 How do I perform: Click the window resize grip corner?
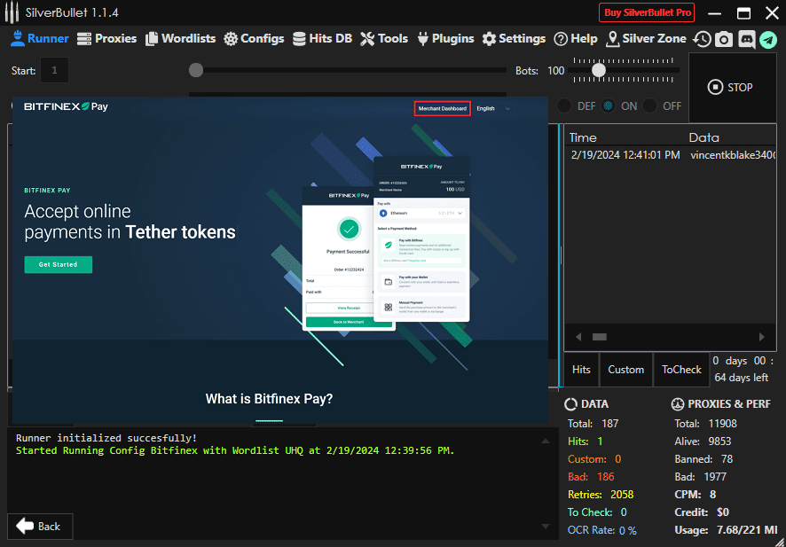click(780, 541)
